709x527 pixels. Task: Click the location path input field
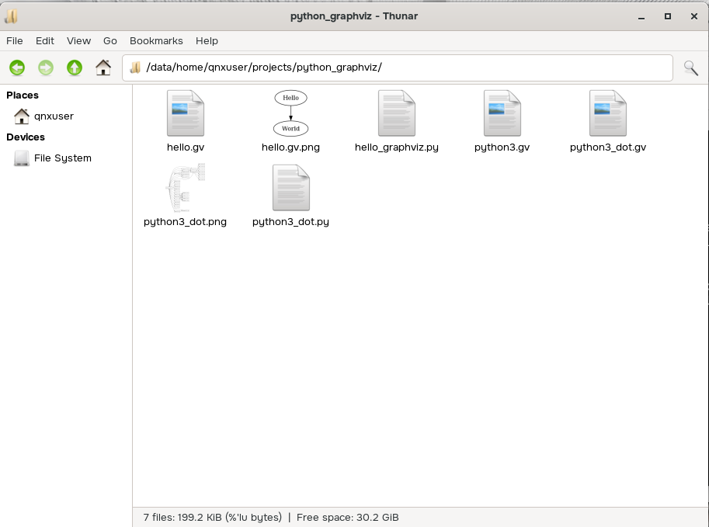pos(404,68)
